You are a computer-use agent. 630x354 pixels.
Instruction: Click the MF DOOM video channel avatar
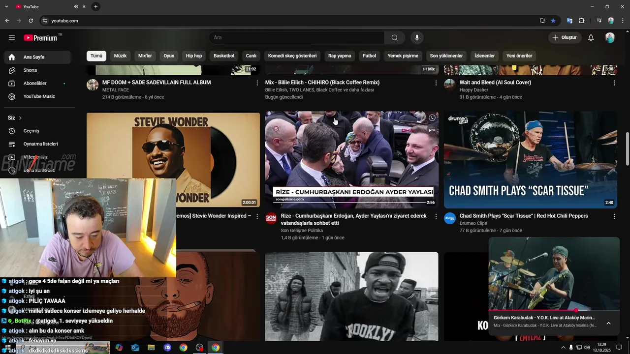tap(93, 85)
